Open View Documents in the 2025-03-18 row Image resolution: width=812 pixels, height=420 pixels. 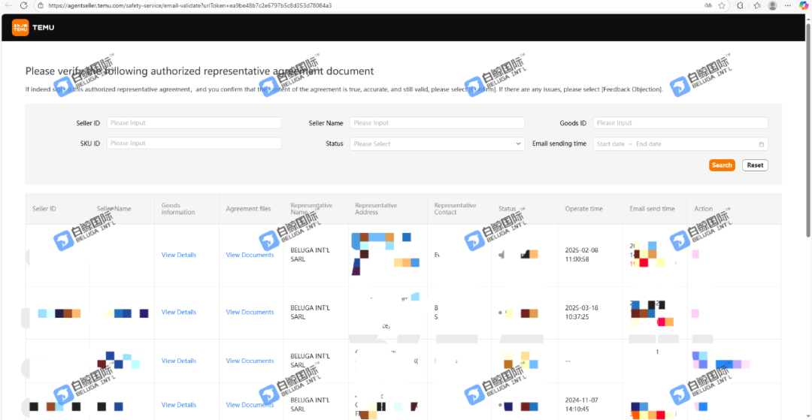[x=250, y=312]
